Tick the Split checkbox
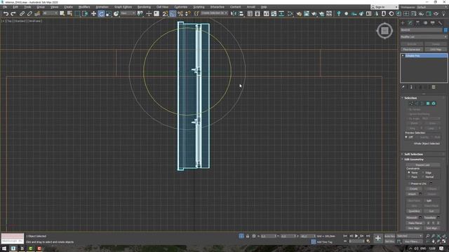 (425, 201)
